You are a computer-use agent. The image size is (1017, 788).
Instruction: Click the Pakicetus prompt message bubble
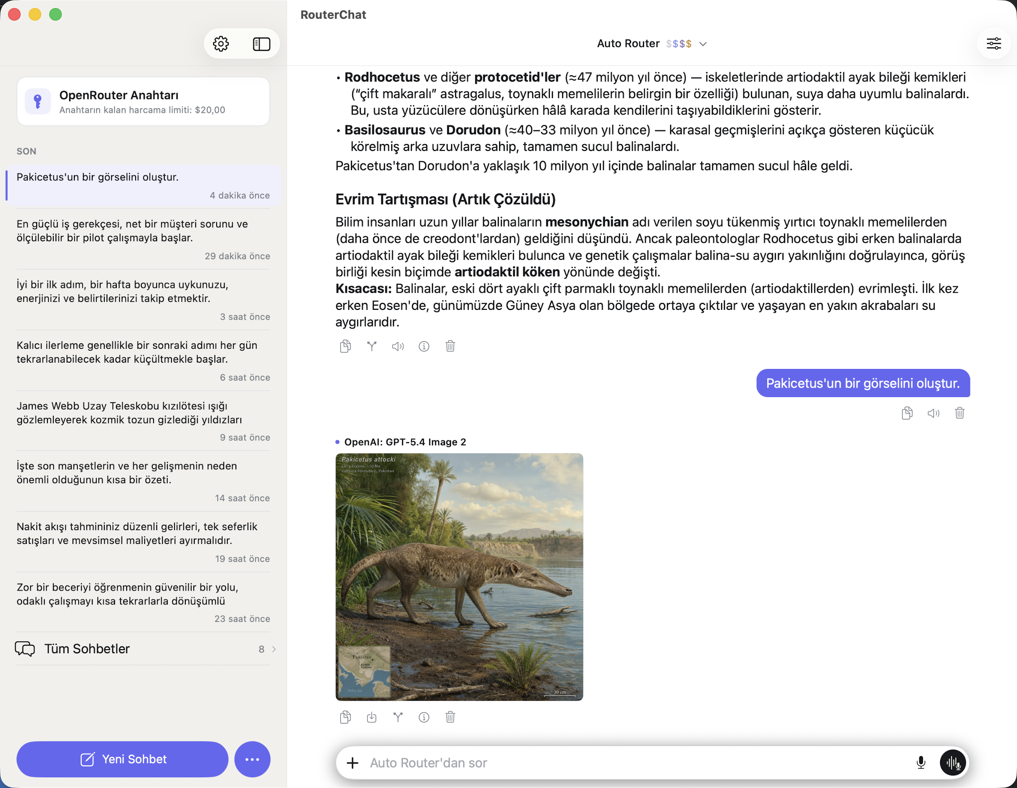863,383
